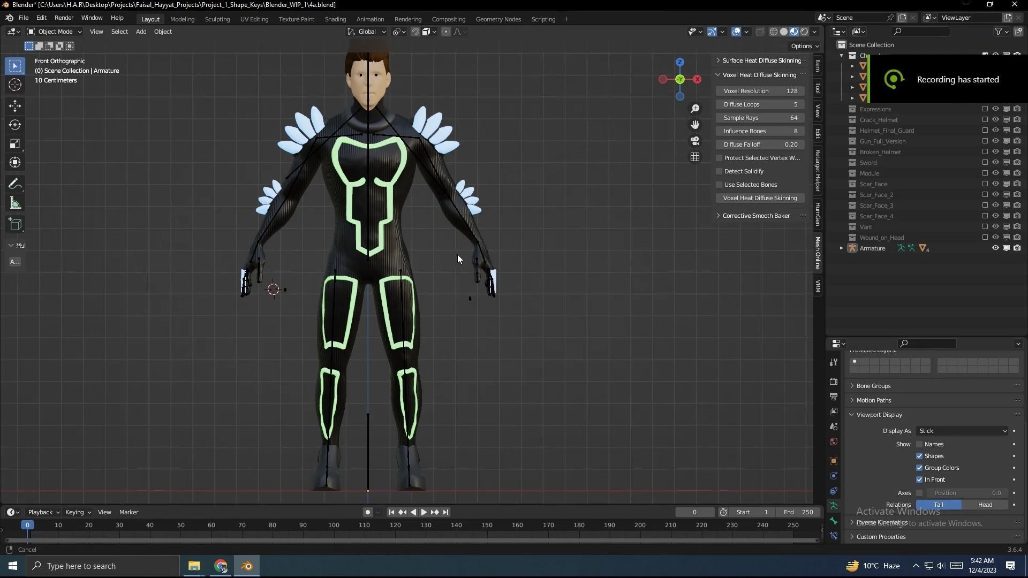Switch to the Sculpting workspace tab
The height and width of the screenshot is (578, 1028).
pos(217,19)
